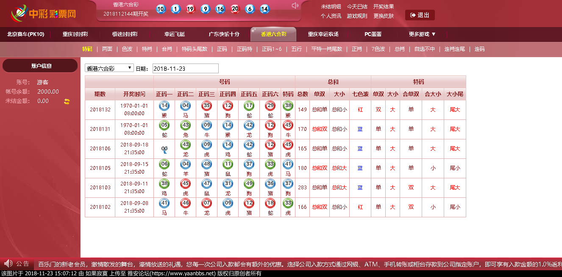Screen dimensions: 562x277
Task: Click the red ball 20 in header
Action: coord(235,9)
